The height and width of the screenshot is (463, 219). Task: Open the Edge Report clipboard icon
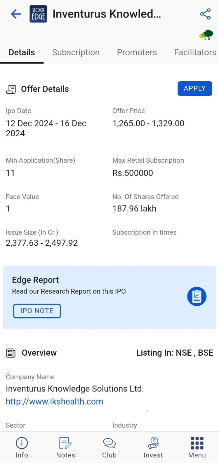coord(197,296)
